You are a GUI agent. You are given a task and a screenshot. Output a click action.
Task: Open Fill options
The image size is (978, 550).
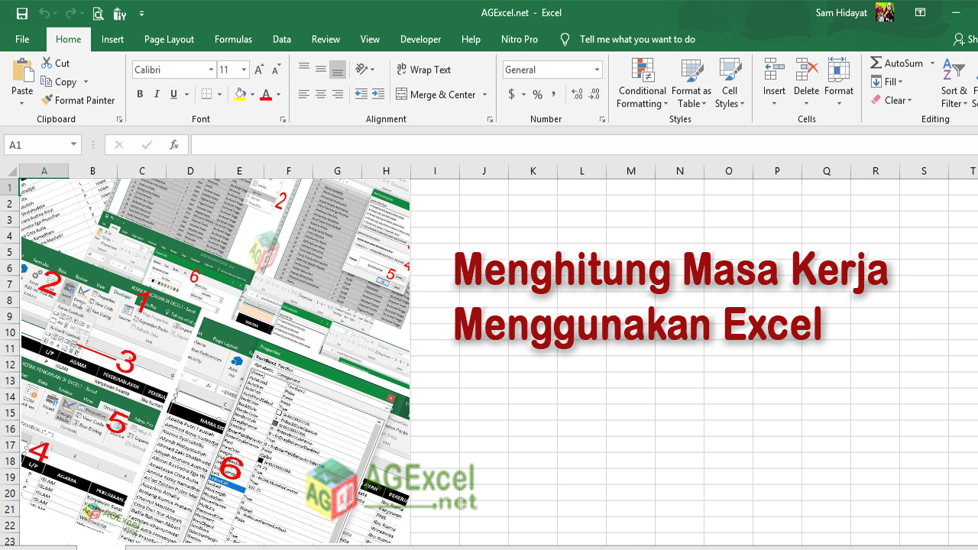tap(887, 82)
